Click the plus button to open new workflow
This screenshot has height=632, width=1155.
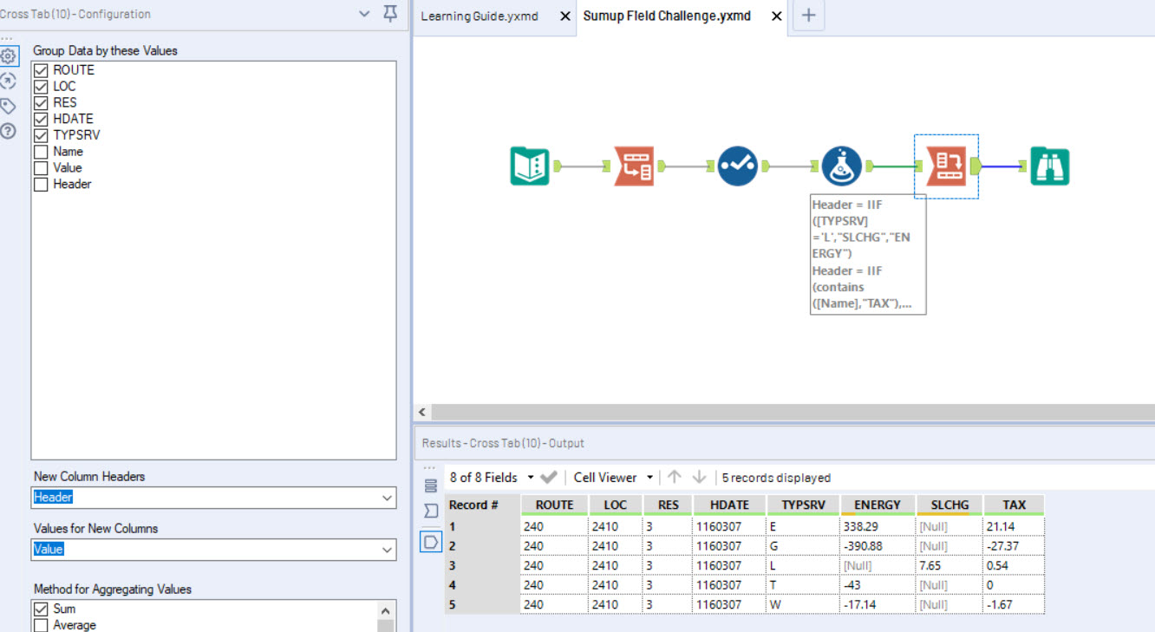pyautogui.click(x=807, y=15)
